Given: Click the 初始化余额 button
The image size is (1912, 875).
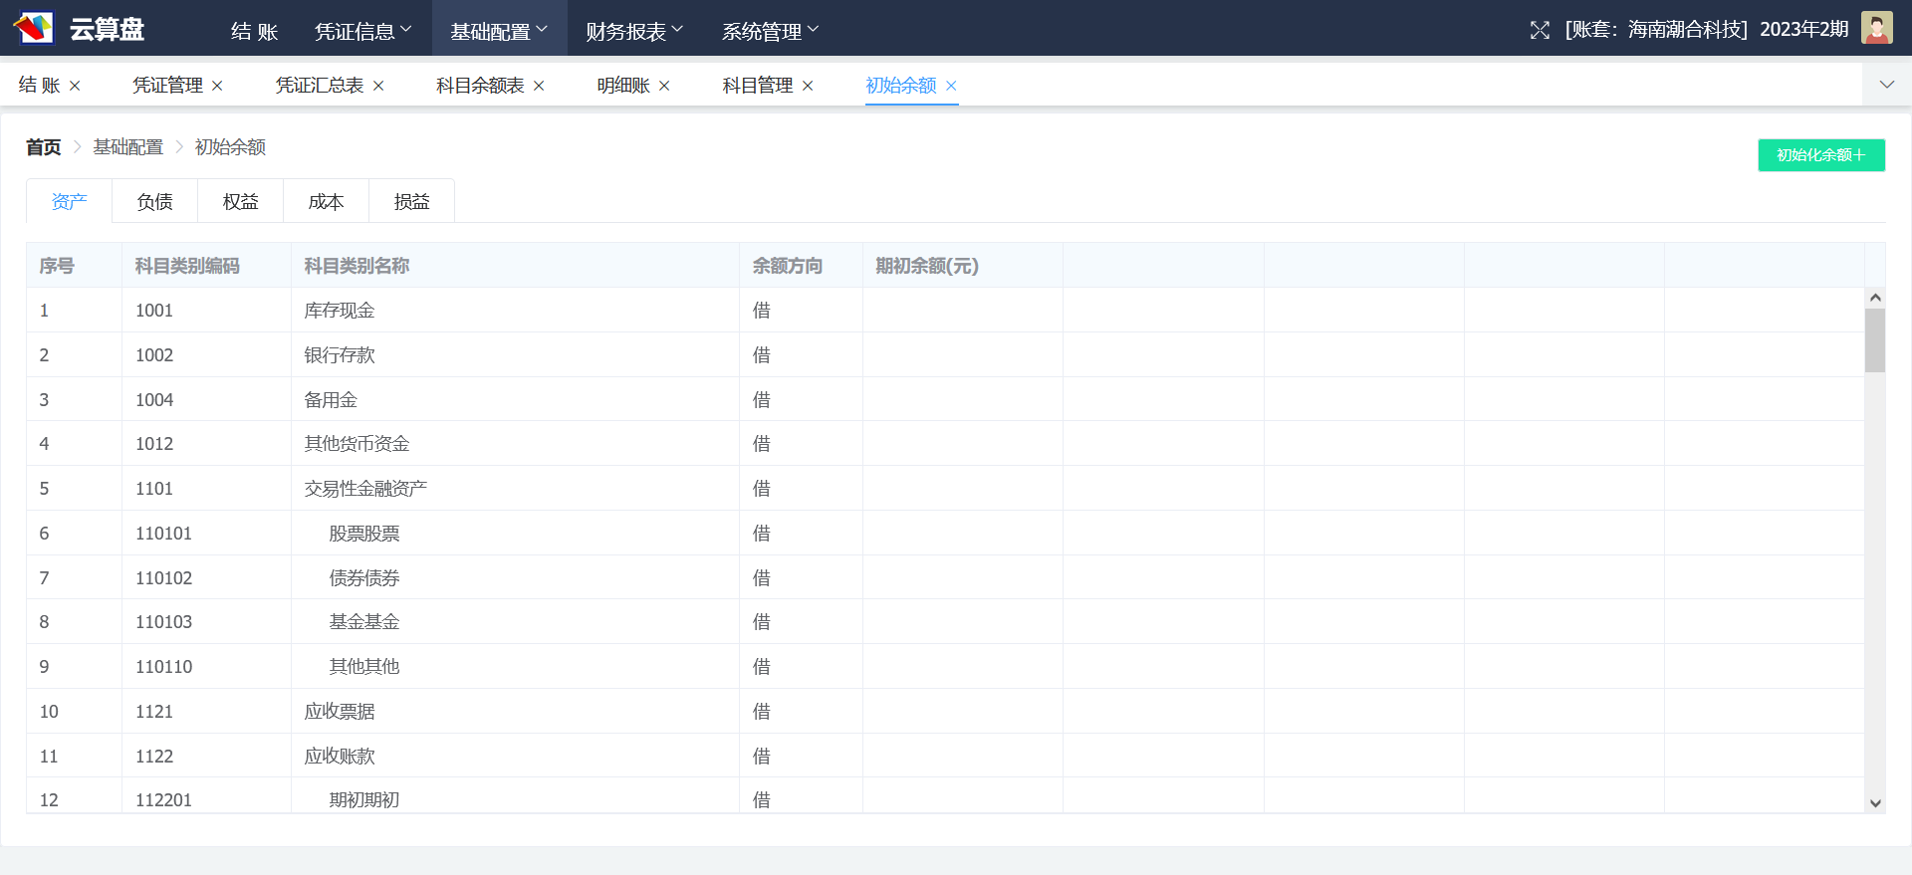Looking at the screenshot, I should point(1820,155).
